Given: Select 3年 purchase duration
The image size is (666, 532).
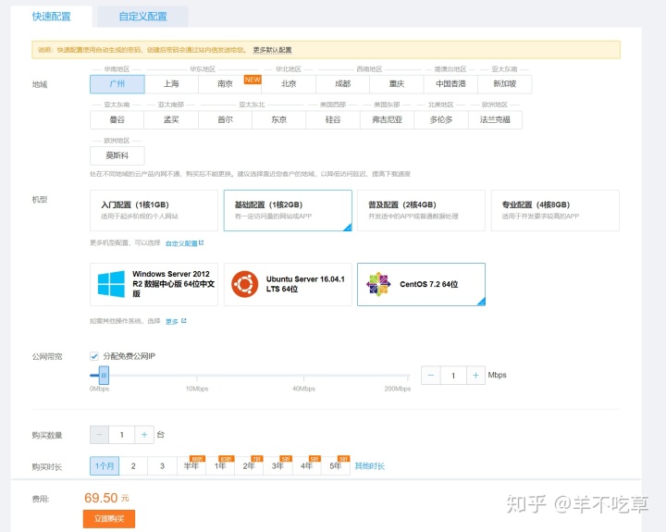Looking at the screenshot, I should click(x=277, y=466).
